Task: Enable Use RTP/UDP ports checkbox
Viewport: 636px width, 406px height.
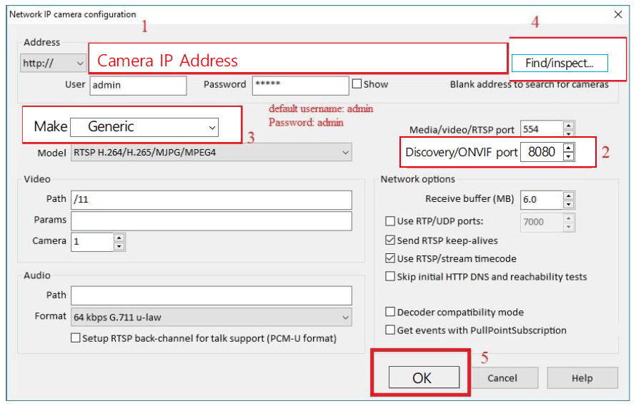Action: point(390,221)
